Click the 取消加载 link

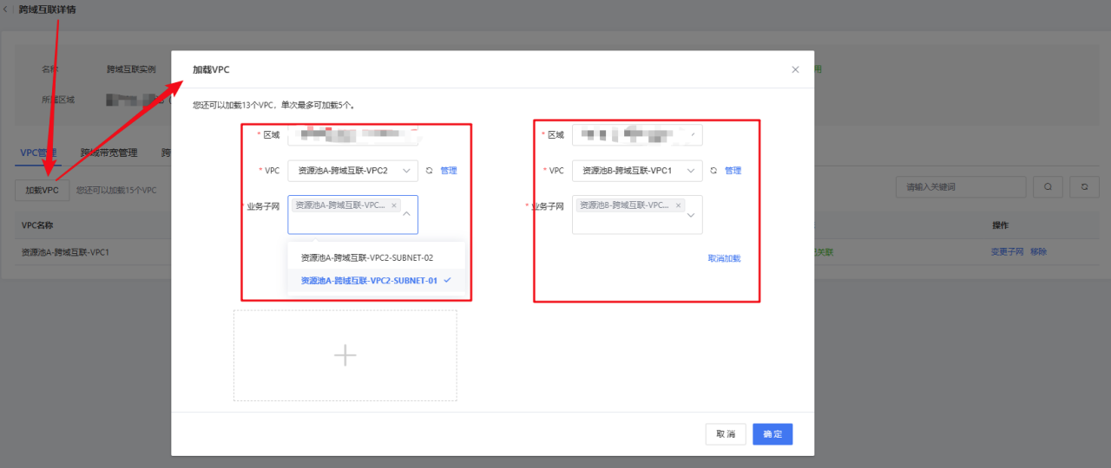point(724,258)
